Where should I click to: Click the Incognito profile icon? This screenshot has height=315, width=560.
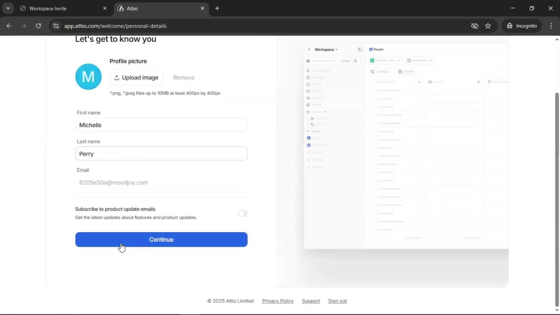click(510, 26)
